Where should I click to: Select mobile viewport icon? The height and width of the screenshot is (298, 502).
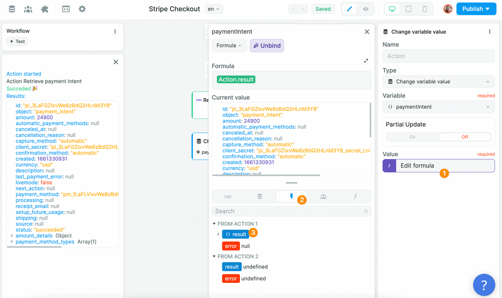pos(425,9)
